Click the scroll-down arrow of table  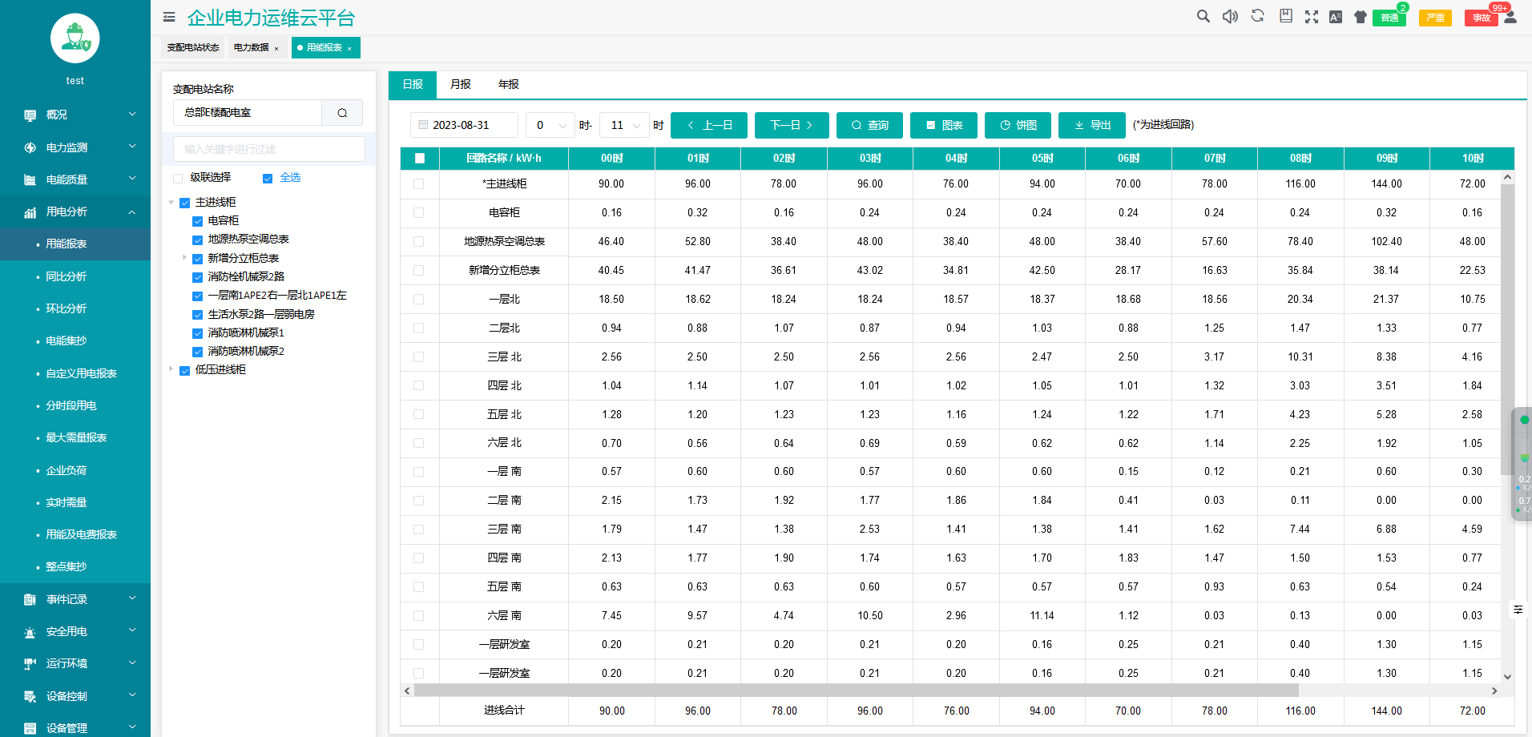click(x=1507, y=677)
